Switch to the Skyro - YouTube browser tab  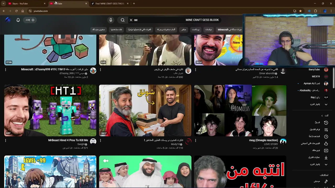[x=20, y=4]
